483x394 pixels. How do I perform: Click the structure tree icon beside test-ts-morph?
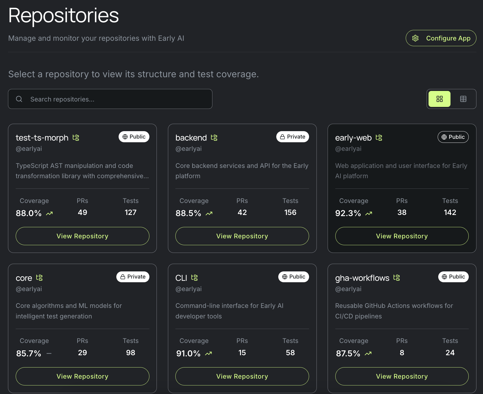point(76,138)
